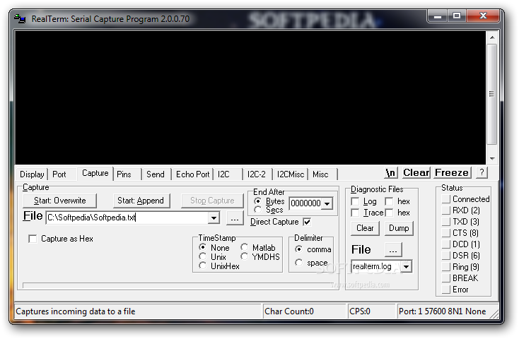
Task: Click terminal scrollbar down arrow
Action: 492,158
